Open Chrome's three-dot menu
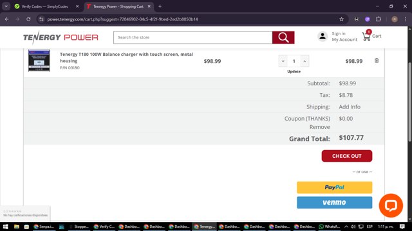The height and width of the screenshot is (231, 412). [x=406, y=19]
